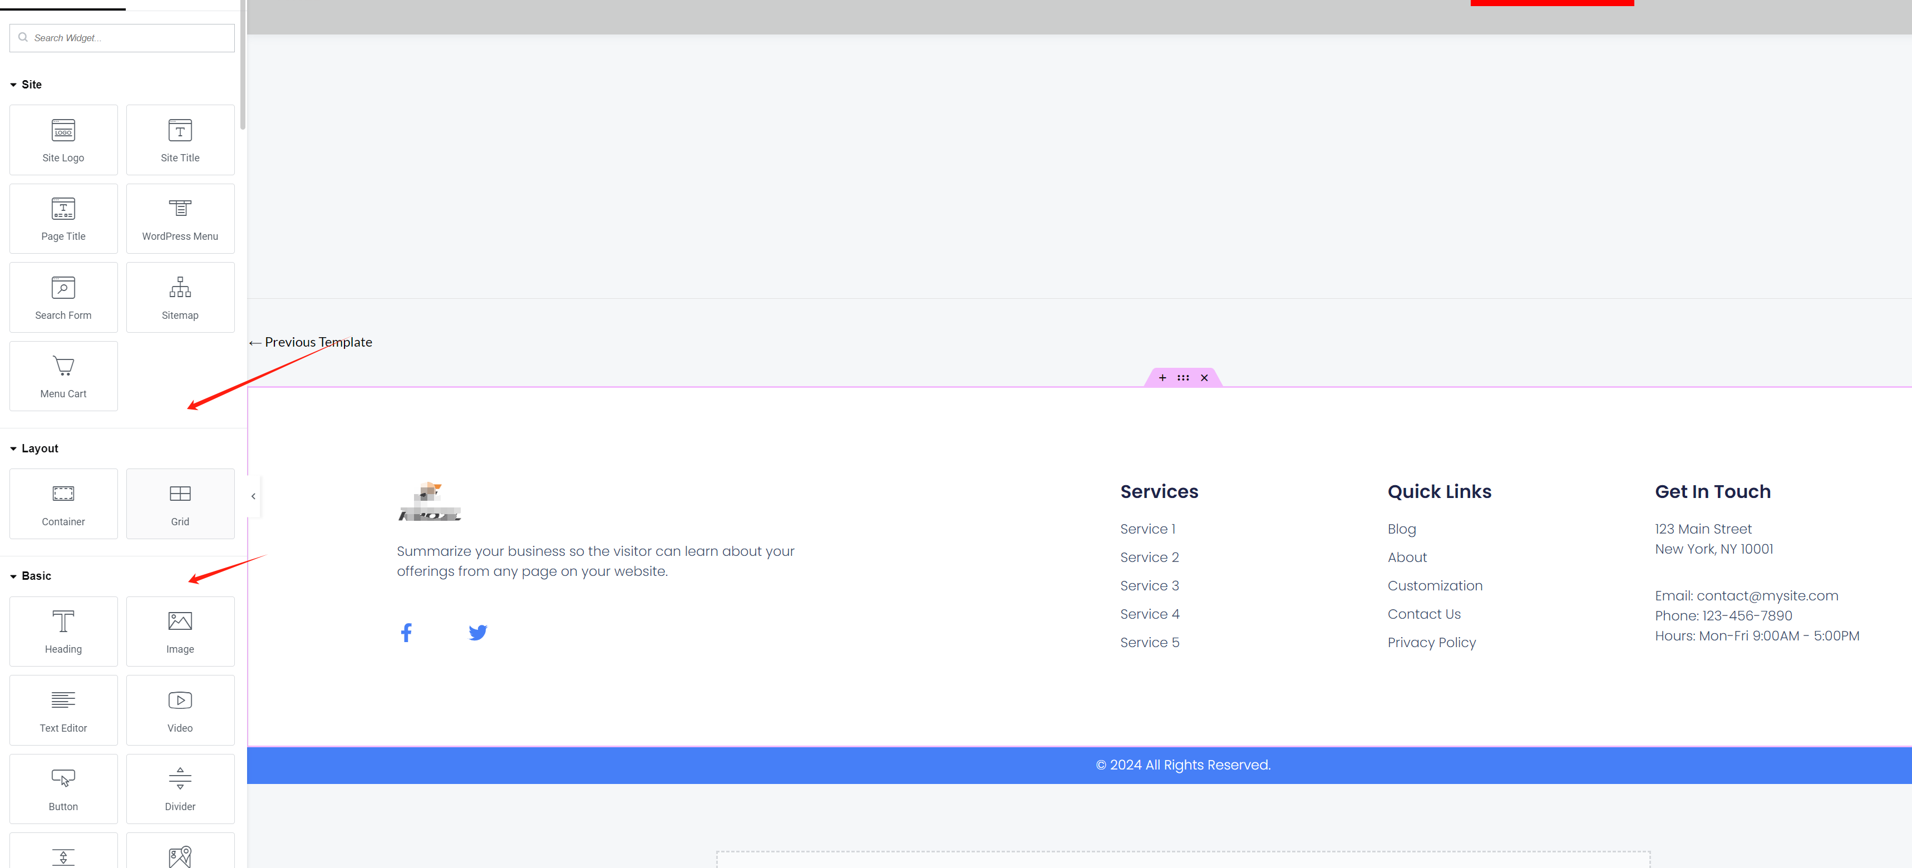The image size is (1912, 868).
Task: Click the Previous Template navigation link
Action: pyautogui.click(x=310, y=341)
